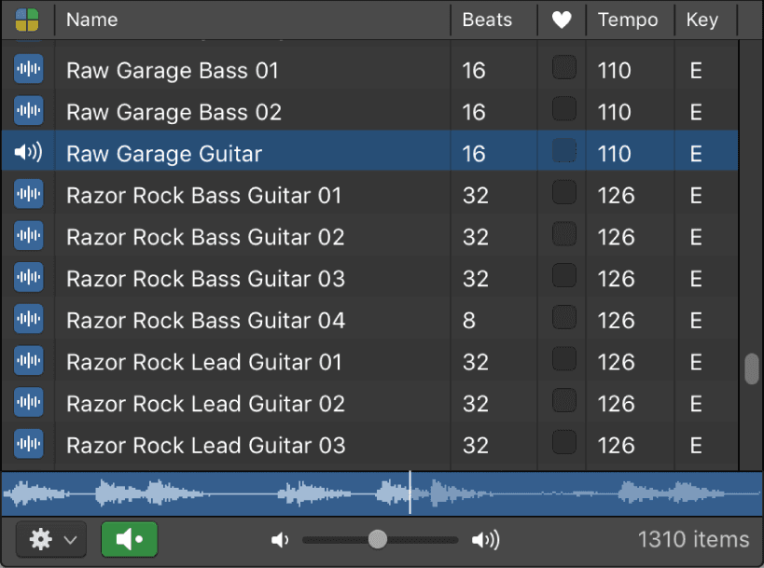
Task: Select Razor Rock Bass Guitar 04 name
Action: click(205, 321)
